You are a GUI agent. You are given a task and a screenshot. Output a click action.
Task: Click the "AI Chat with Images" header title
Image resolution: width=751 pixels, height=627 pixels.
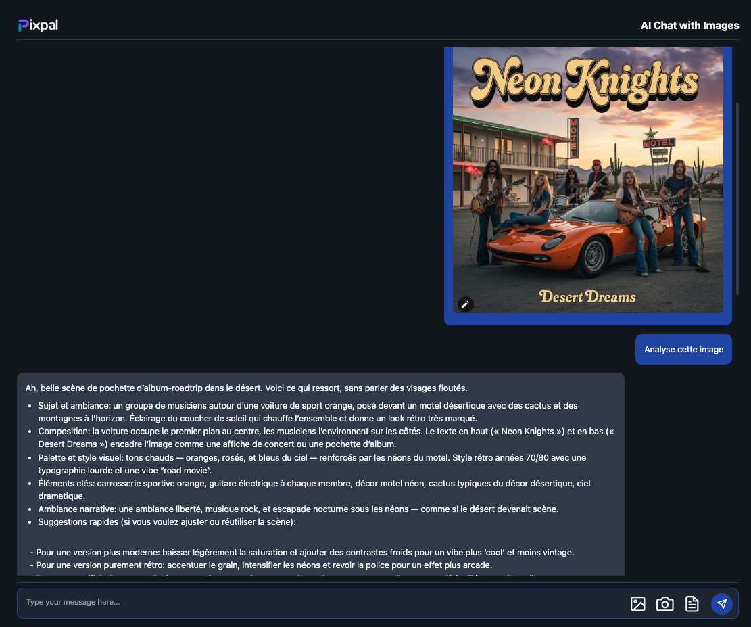pos(689,26)
